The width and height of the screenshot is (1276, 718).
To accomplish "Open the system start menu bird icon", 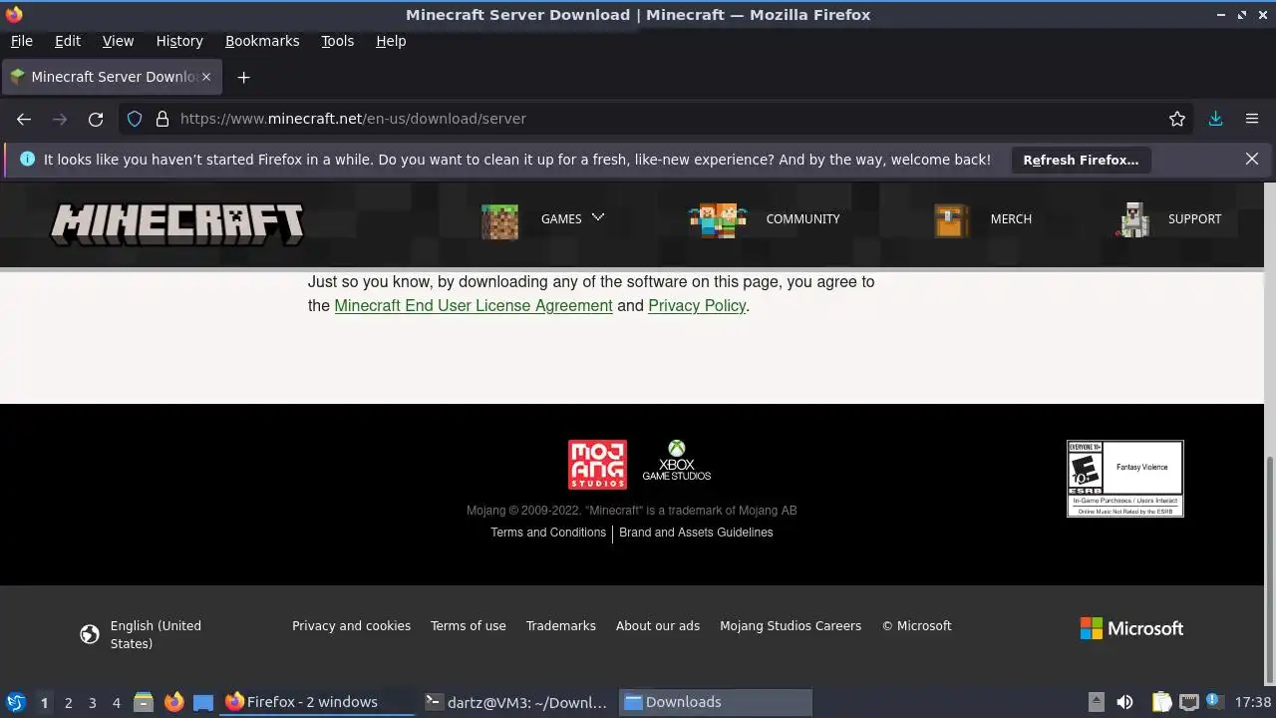I will [15, 702].
